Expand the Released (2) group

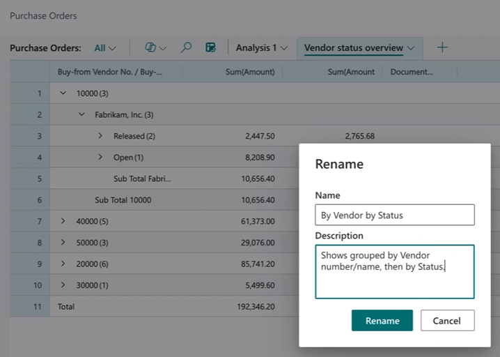(x=100, y=136)
